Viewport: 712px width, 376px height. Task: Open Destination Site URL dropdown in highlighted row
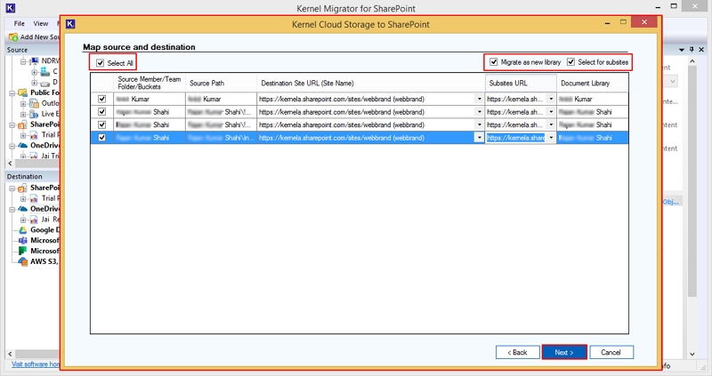tap(479, 138)
